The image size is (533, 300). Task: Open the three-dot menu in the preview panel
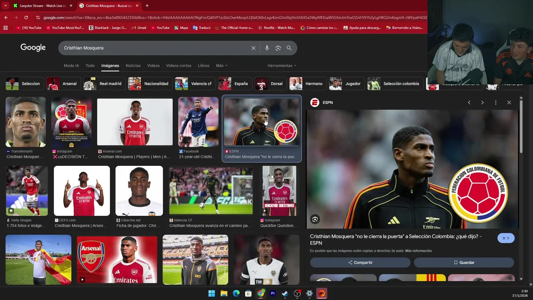pos(496,102)
